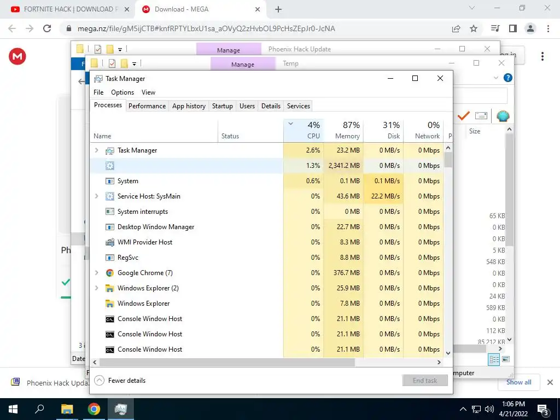Screen dimensions: 560x420
Task: Sort by the Network column header
Action: [x=424, y=130]
